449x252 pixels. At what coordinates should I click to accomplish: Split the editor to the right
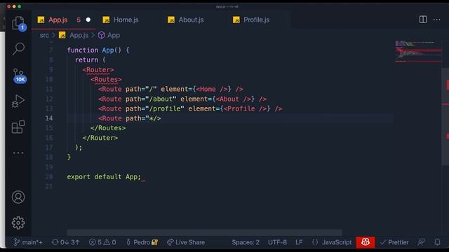423,20
